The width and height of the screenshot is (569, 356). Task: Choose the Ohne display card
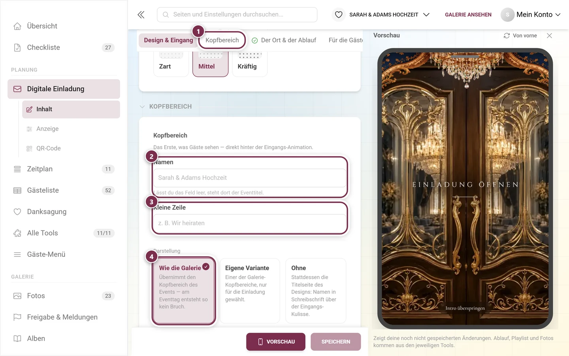point(316,291)
